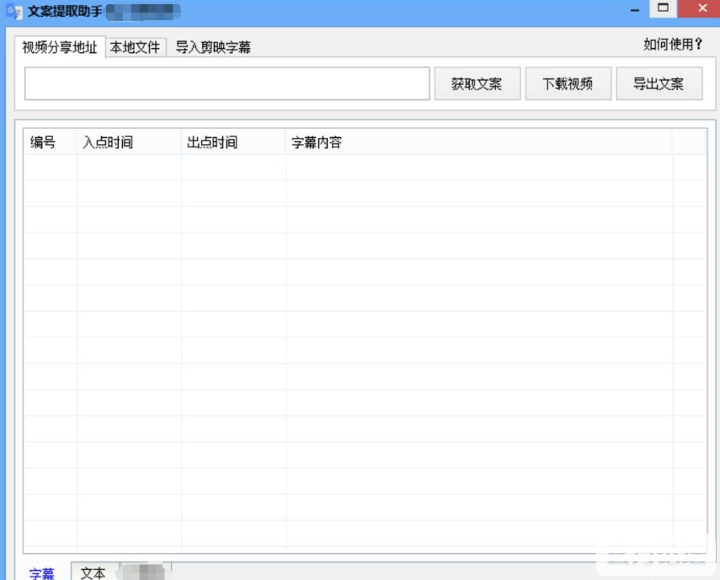Minimize the 文案提取助手 window
Viewport: 720px width, 580px height.
[635, 9]
